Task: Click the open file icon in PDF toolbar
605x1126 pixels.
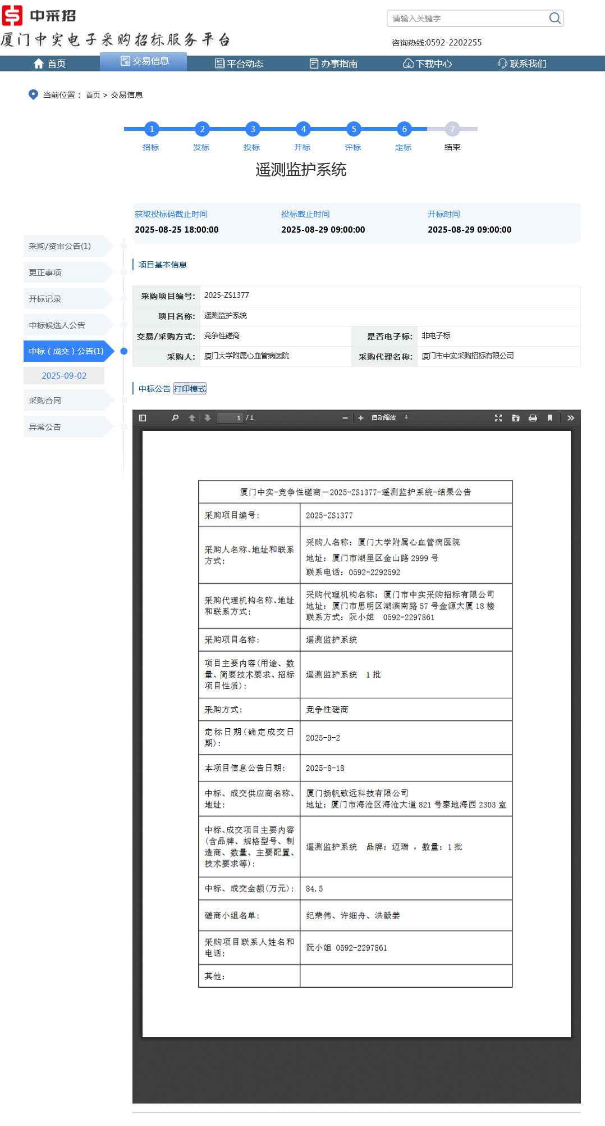Action: coord(515,418)
